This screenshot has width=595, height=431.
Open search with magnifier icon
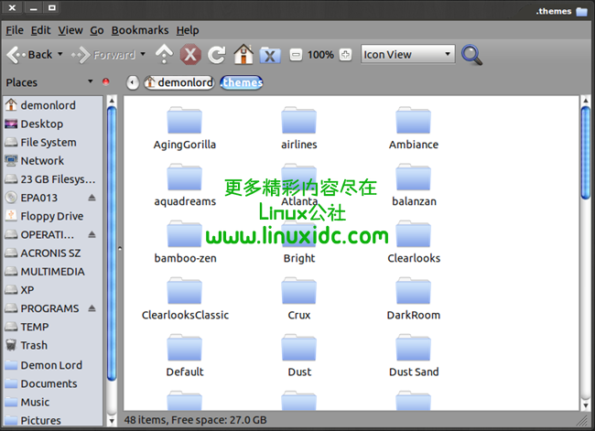[471, 55]
